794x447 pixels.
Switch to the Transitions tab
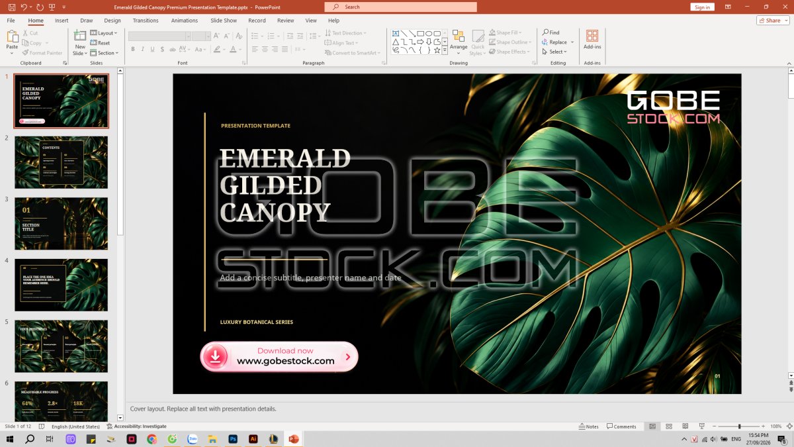(146, 21)
